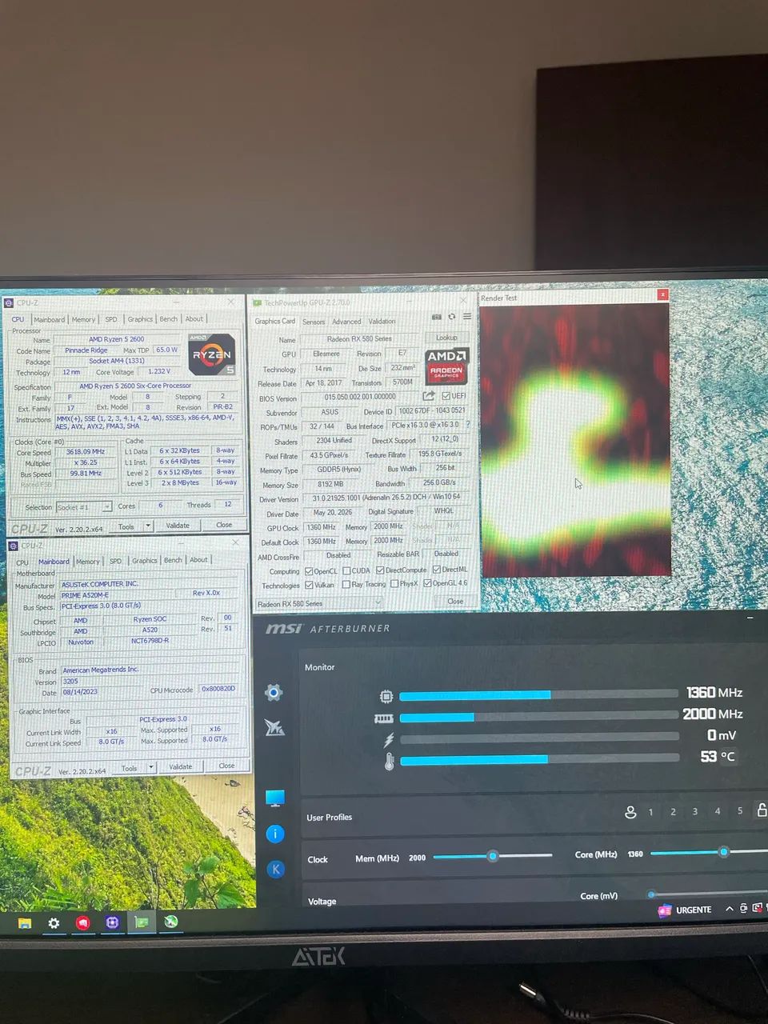768x1024 pixels.
Task: Toggle UEFI checkbox in GPU-Z
Action: point(446,396)
